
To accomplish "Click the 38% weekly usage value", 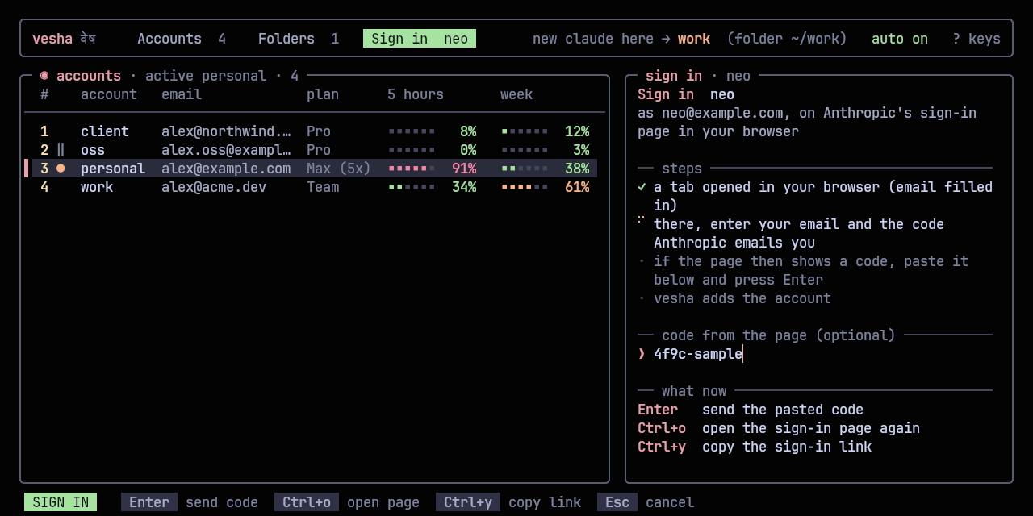I will pos(577,169).
